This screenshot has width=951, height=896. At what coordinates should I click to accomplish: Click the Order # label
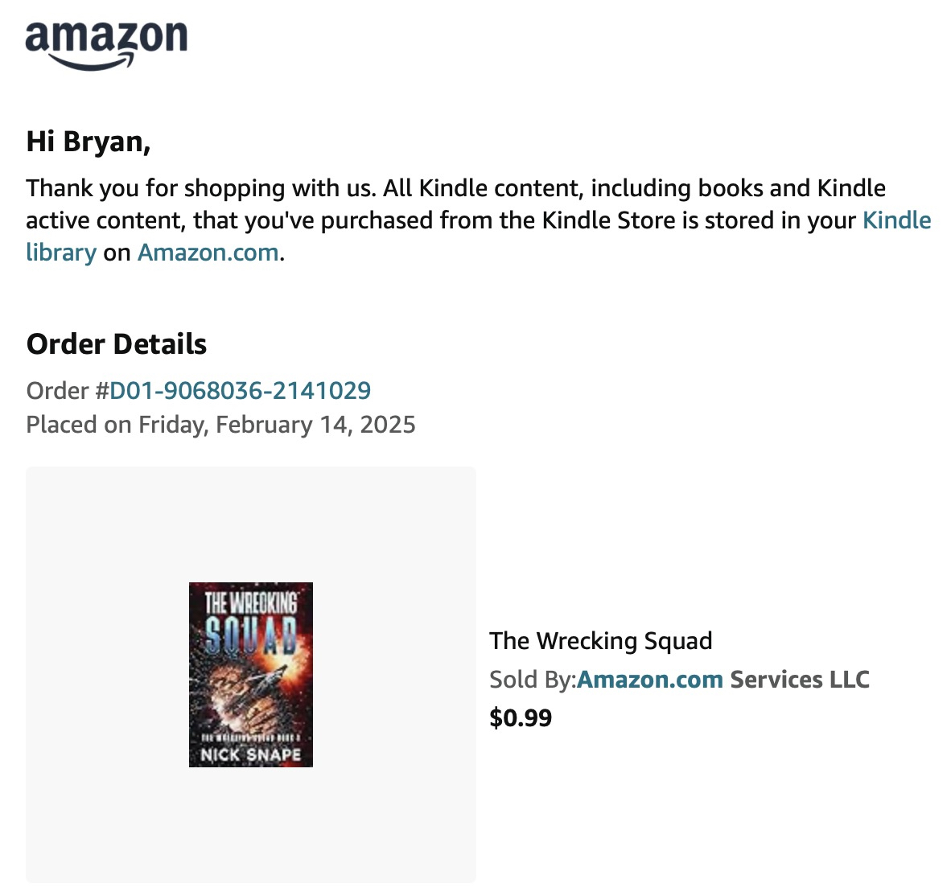pyautogui.click(x=67, y=391)
